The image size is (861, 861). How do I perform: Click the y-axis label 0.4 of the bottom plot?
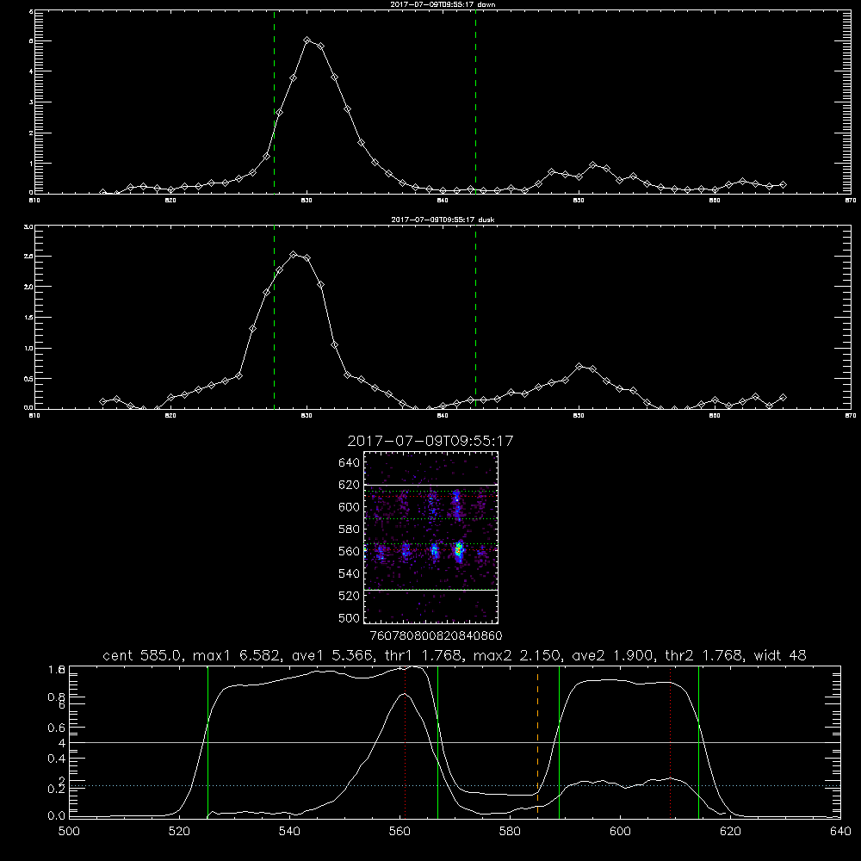pos(57,759)
